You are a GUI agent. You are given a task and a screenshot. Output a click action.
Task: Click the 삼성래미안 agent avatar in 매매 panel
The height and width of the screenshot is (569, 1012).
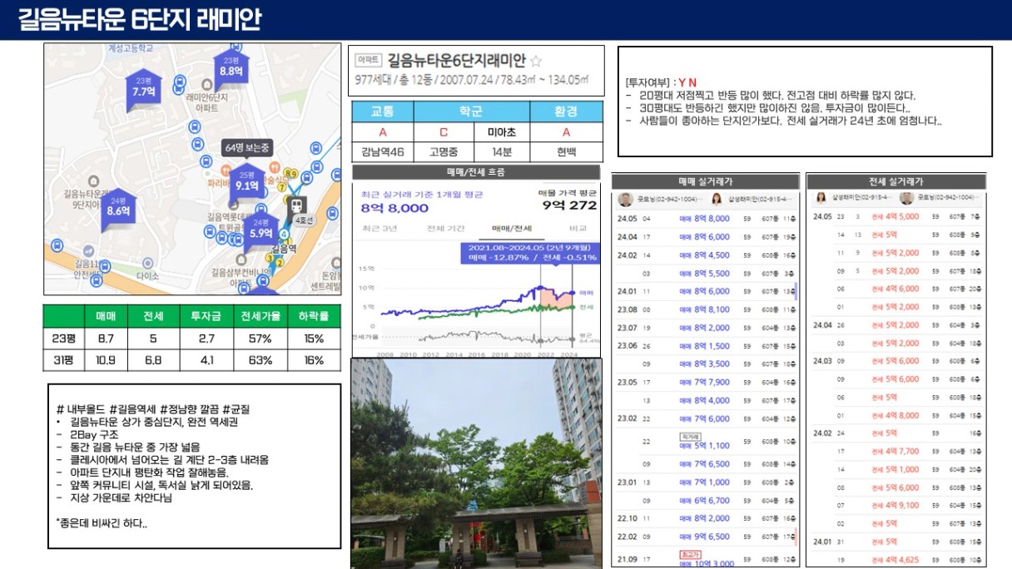pyautogui.click(x=717, y=200)
